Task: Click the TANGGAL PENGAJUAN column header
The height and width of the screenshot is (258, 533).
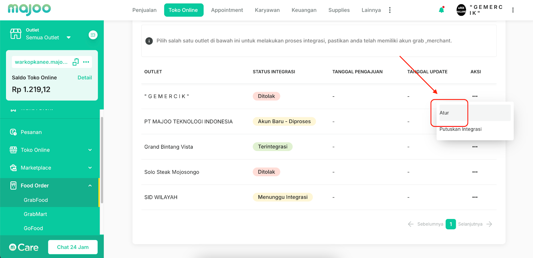Action: coord(357,72)
